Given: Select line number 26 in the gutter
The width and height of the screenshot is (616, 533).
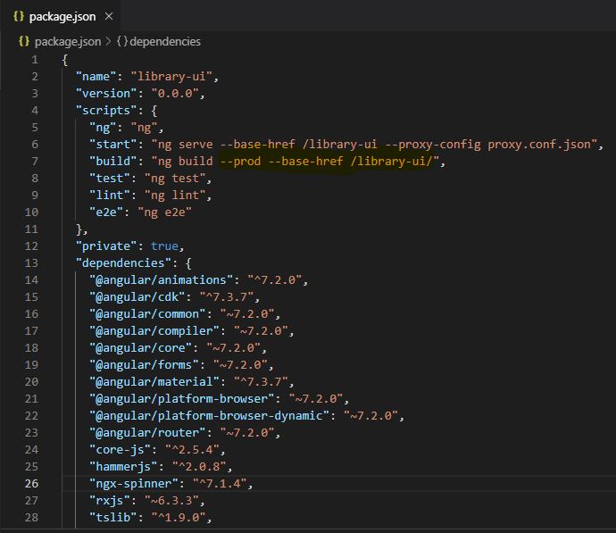Looking at the screenshot, I should 32,483.
